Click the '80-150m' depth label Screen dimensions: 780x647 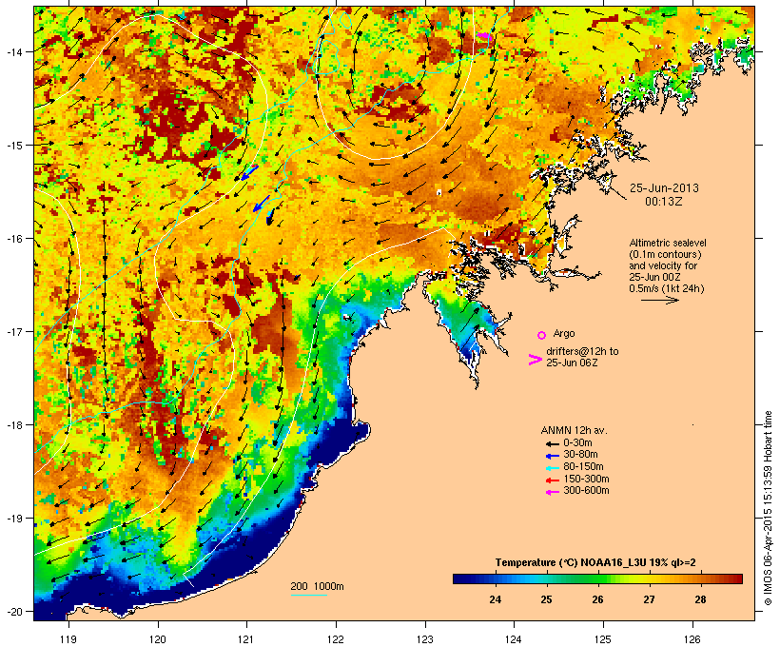point(583,467)
